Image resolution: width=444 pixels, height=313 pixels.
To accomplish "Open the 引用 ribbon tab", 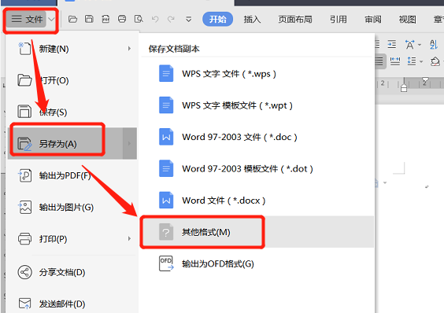I will coord(338,19).
